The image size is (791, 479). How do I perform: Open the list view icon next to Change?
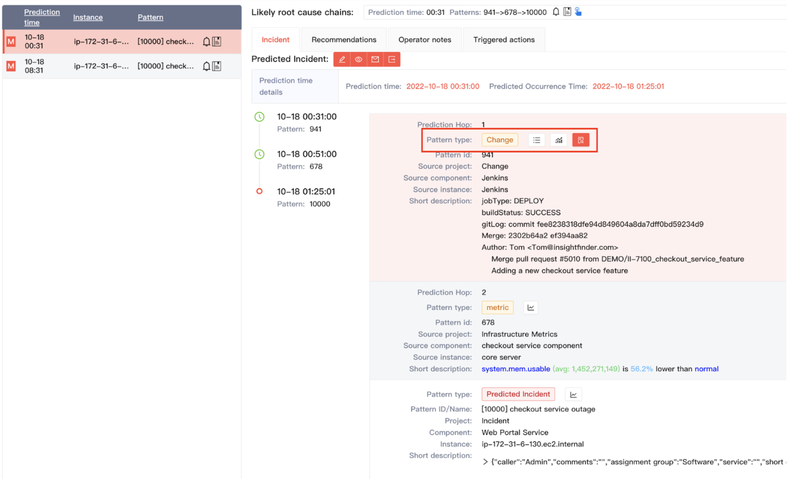pyautogui.click(x=537, y=140)
